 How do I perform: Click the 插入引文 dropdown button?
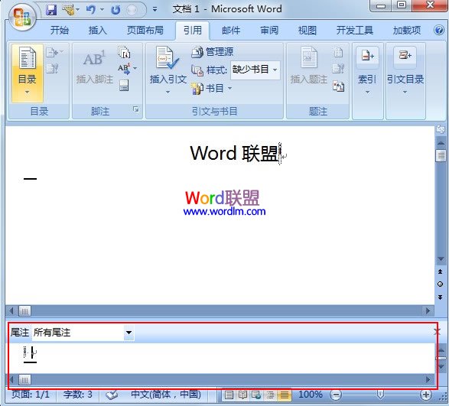(x=168, y=70)
